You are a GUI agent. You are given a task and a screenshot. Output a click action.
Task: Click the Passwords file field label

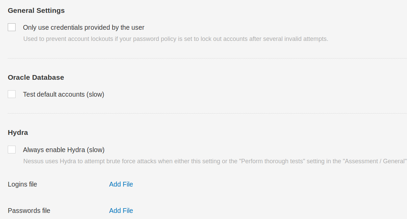pyautogui.click(x=29, y=211)
